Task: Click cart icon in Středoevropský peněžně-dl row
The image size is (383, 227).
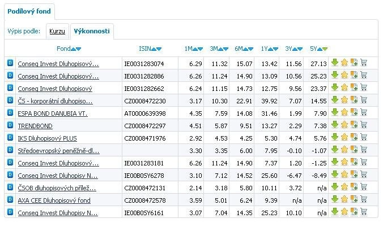Action: point(364,150)
